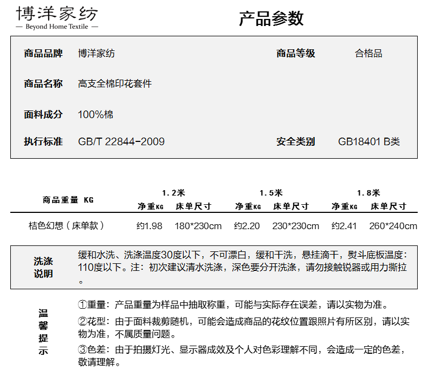Click the 1.2米 column header
428x370 pixels.
(173, 193)
